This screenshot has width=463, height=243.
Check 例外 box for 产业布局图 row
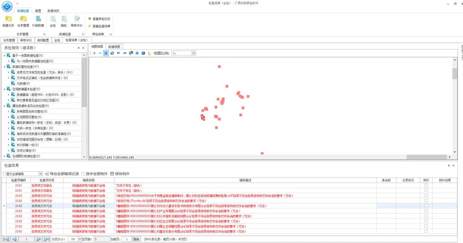click(x=426, y=211)
